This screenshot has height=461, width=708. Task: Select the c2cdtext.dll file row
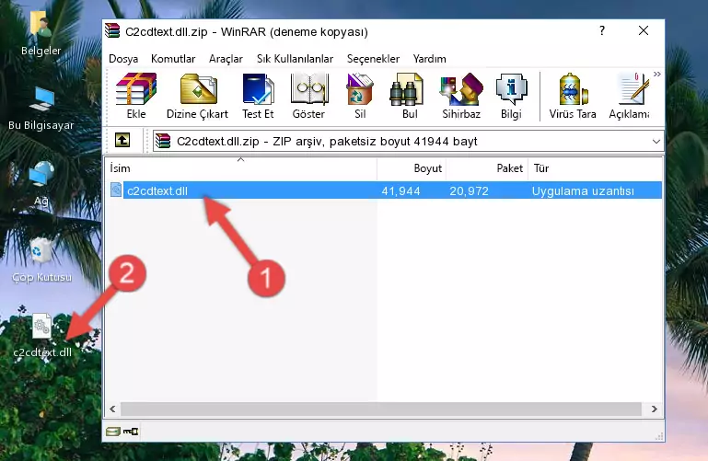384,190
